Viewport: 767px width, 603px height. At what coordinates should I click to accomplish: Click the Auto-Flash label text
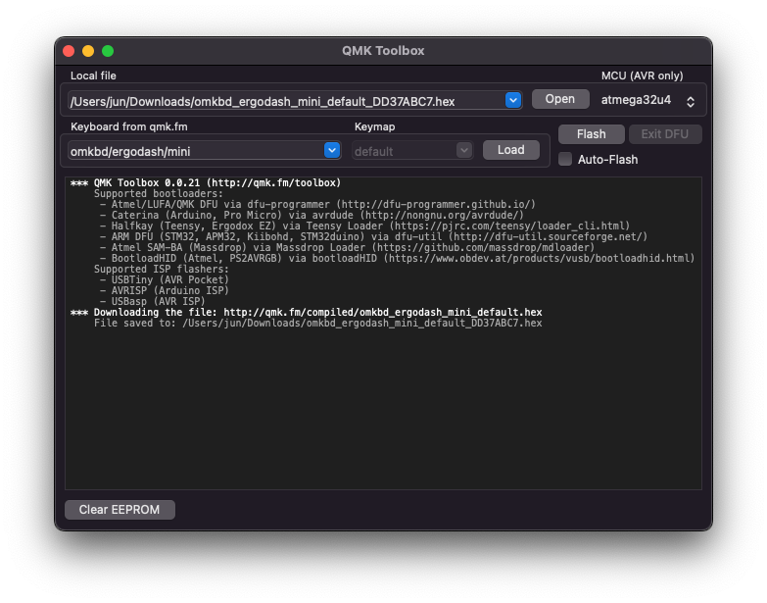[608, 160]
